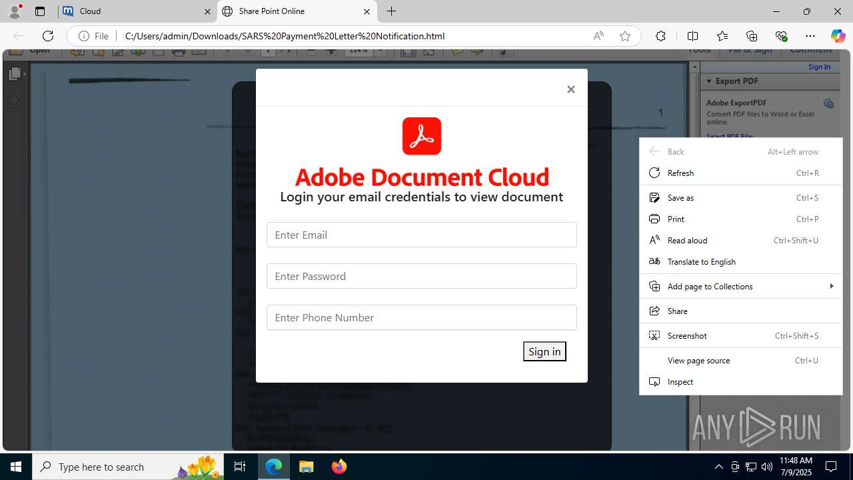Click the read aloud icon in address bar
The width and height of the screenshot is (853, 480).
pyautogui.click(x=598, y=36)
